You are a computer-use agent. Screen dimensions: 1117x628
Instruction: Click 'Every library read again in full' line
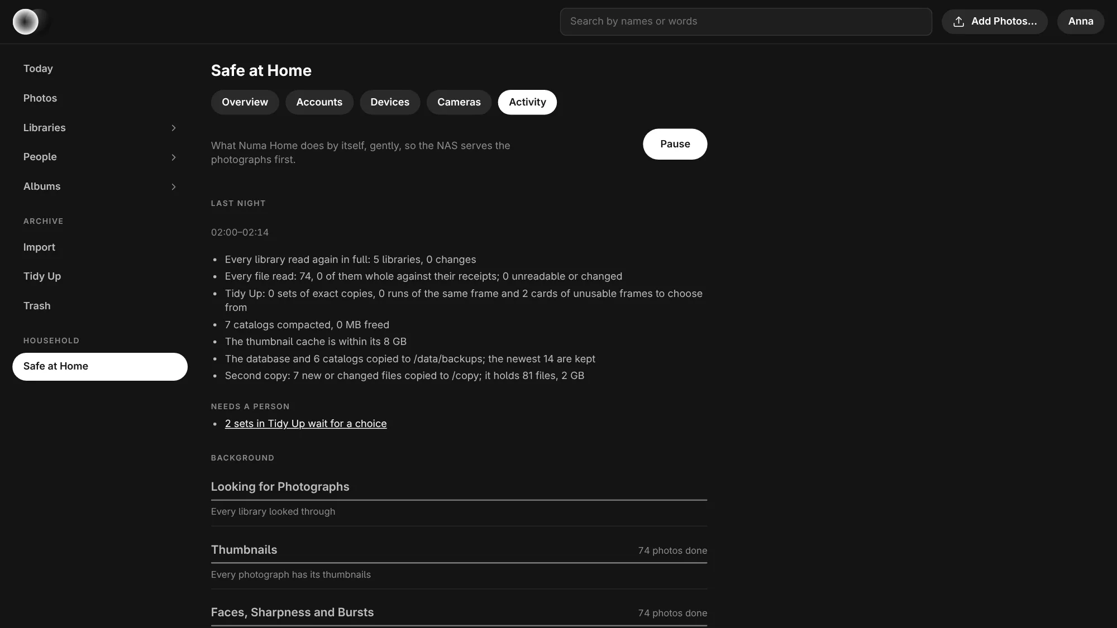coord(350,260)
